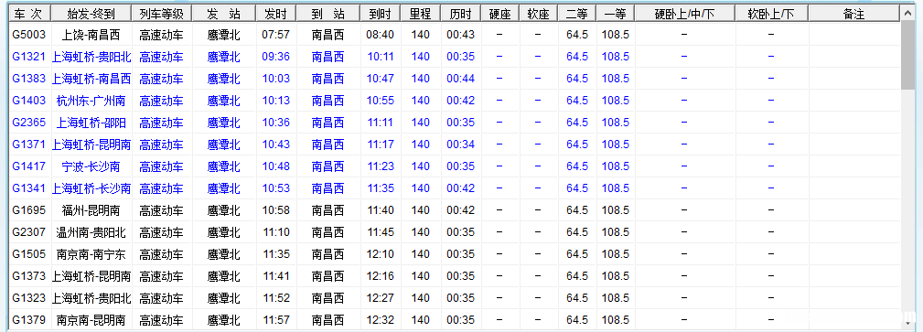Viewport: 923px width, 332px height.
Task: Sort by 二等 price column header
Action: [x=577, y=14]
